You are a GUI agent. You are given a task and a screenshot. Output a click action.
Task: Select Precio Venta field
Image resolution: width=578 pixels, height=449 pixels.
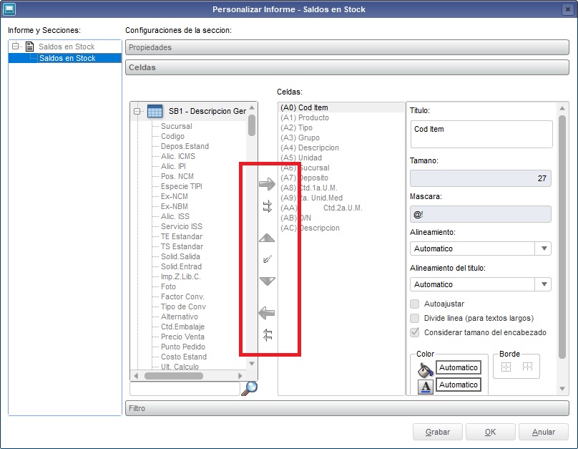click(x=182, y=337)
